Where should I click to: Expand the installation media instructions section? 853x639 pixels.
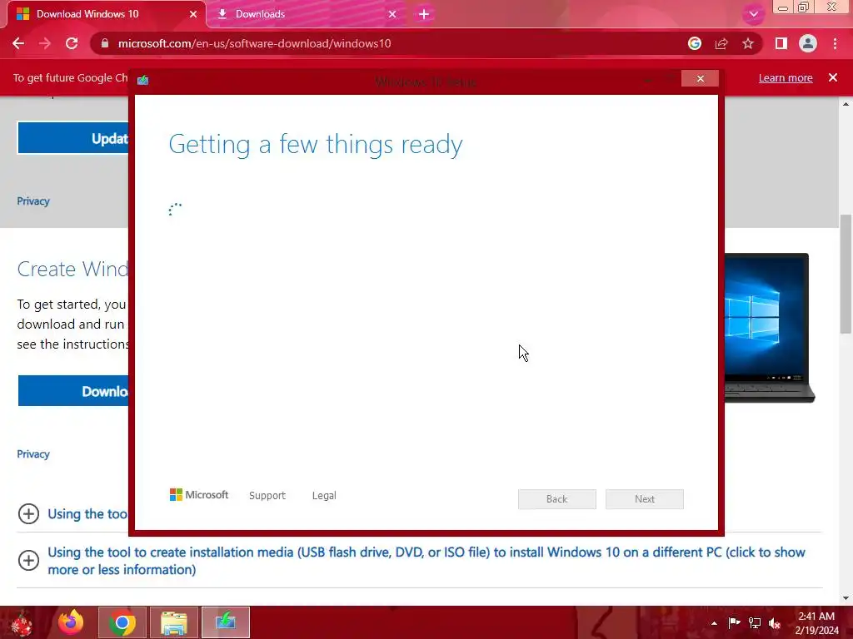pyautogui.click(x=28, y=560)
